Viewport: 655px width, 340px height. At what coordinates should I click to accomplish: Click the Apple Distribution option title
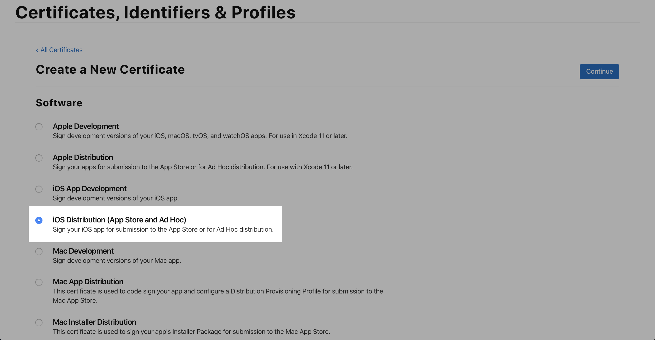pos(83,157)
